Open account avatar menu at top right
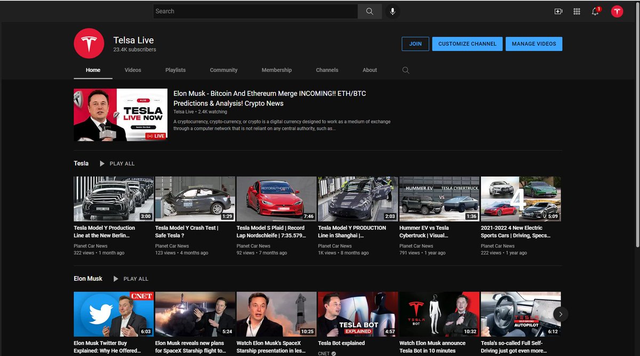 pyautogui.click(x=617, y=11)
